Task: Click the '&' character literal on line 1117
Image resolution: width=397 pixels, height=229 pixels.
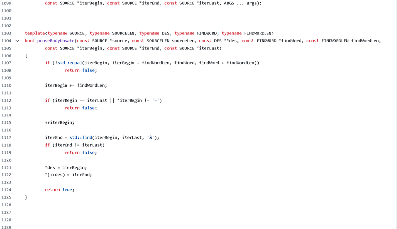Action: point(151,138)
